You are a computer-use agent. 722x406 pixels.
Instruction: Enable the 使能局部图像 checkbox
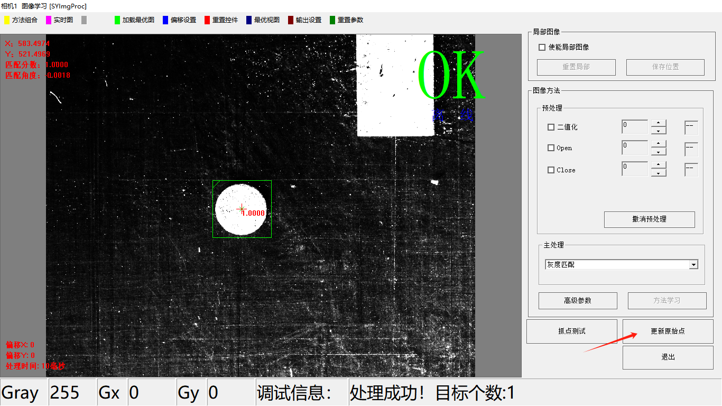click(x=542, y=48)
